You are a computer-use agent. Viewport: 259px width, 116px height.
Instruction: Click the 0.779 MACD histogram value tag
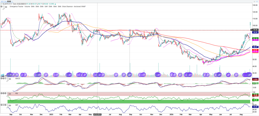pyautogui.click(x=255, y=83)
